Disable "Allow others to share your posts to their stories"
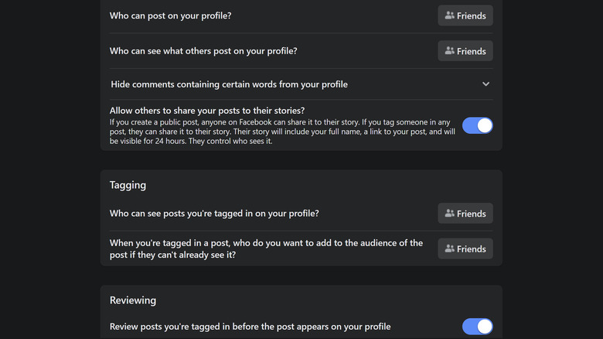 [x=477, y=125]
